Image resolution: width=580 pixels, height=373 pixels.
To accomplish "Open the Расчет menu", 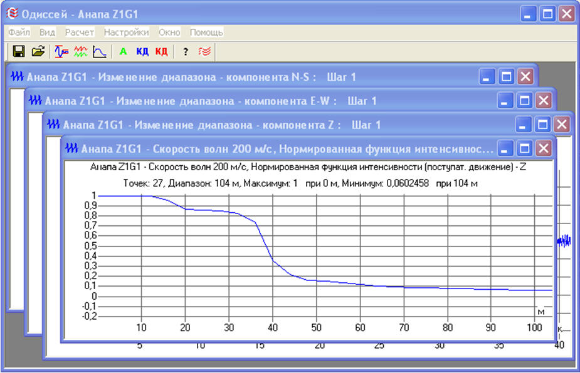I will coord(80,32).
